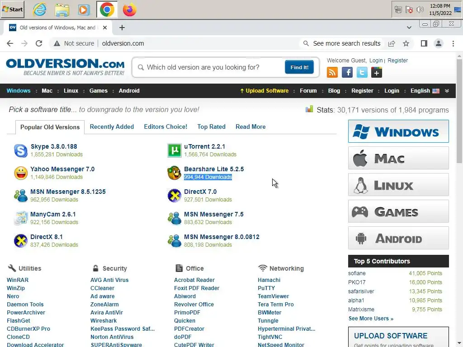Click the Not secure warning icon

pos(57,44)
